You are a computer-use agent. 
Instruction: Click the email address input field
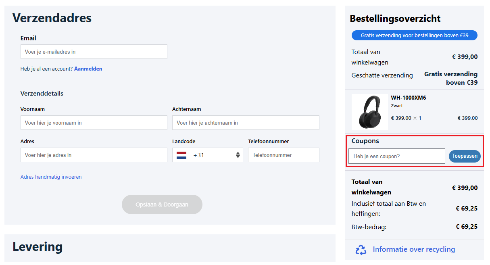point(94,52)
